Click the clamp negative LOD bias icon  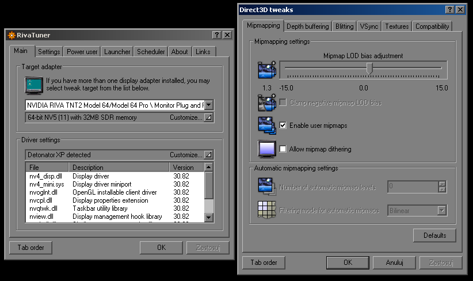(267, 102)
